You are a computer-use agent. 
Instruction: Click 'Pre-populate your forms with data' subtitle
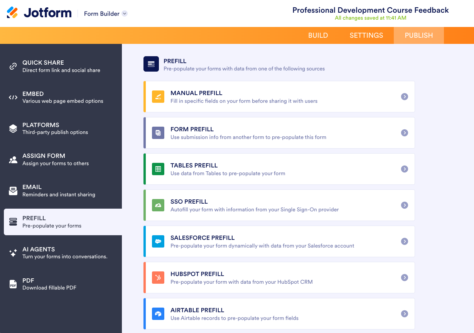(x=244, y=69)
